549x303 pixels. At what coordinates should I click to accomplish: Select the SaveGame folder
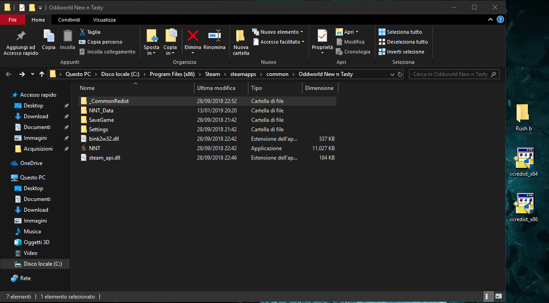pos(207,120)
